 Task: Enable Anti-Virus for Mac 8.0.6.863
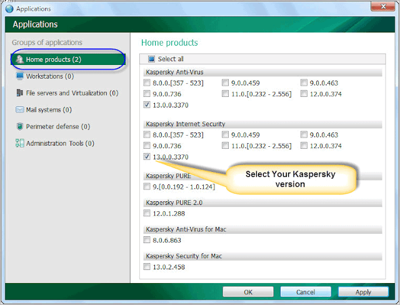pos(147,240)
